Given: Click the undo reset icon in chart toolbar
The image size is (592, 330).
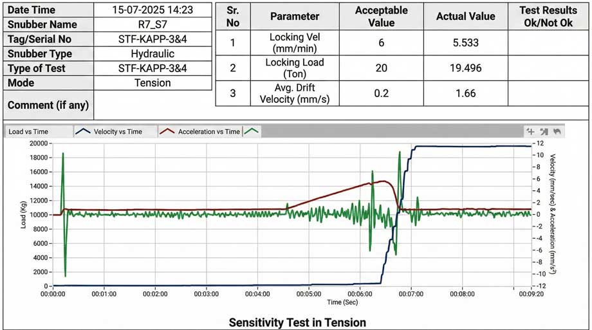Looking at the screenshot, I should pyautogui.click(x=557, y=131).
